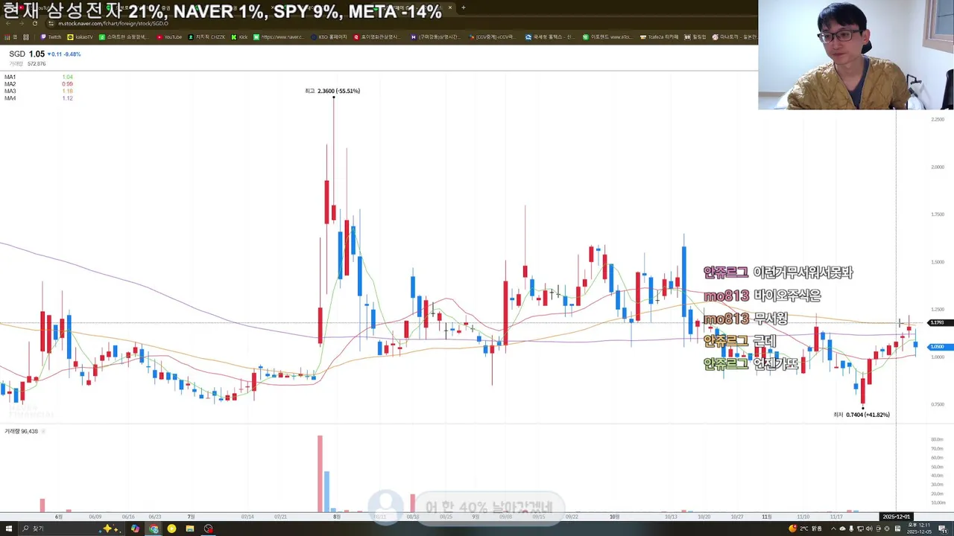
Task: Open the YouTube bookmark
Action: click(169, 36)
